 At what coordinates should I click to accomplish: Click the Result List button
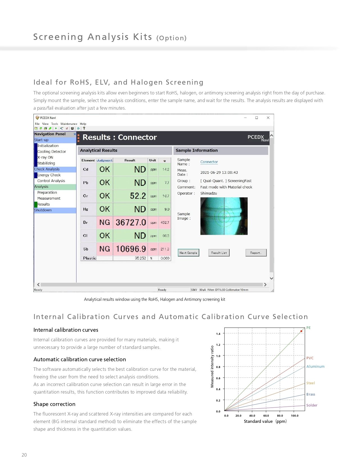(x=219, y=253)
